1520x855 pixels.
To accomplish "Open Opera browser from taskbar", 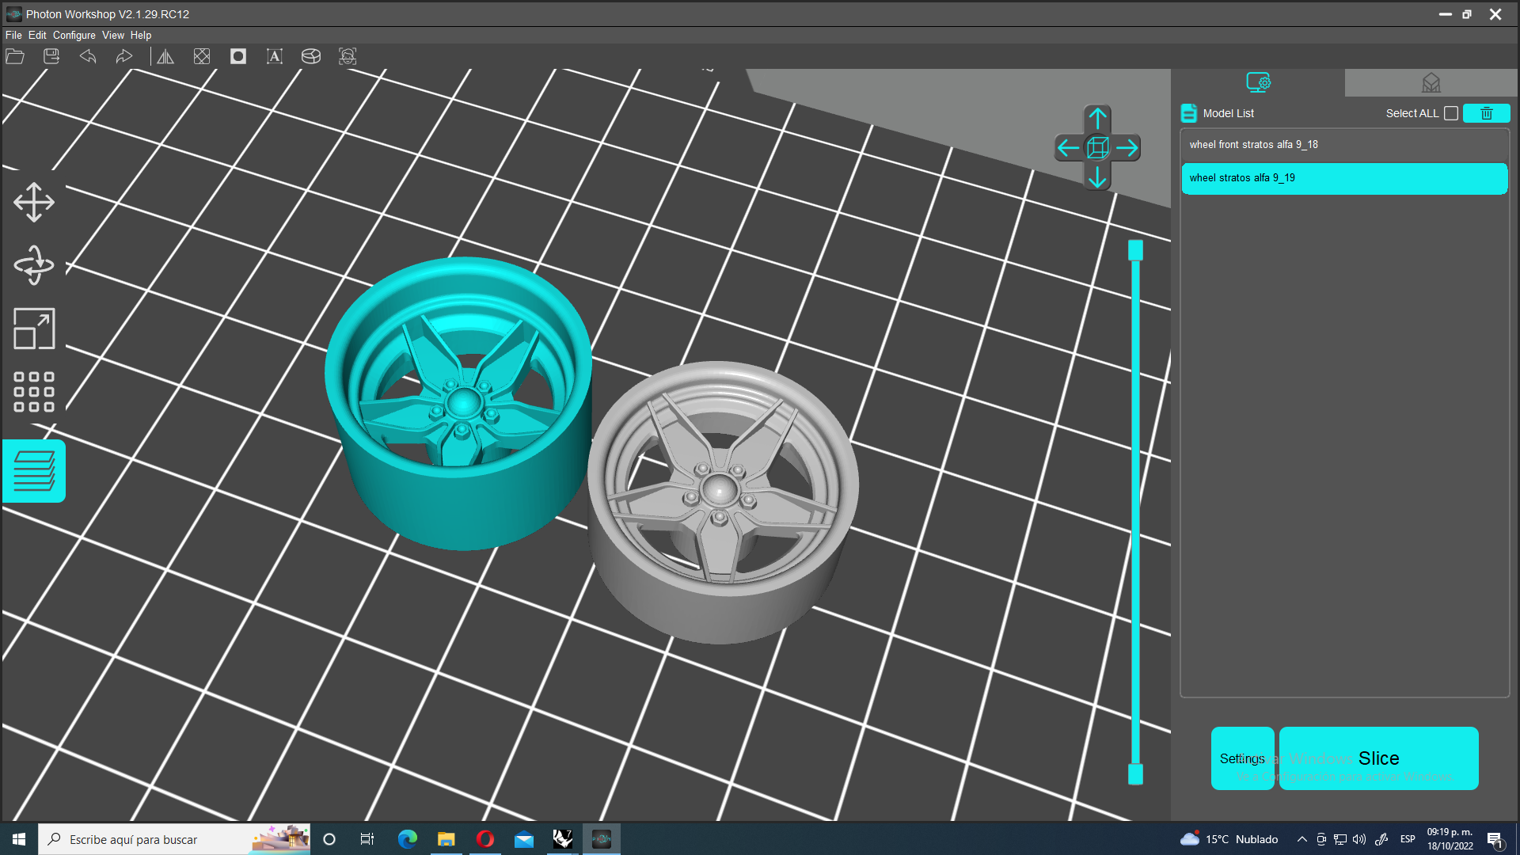I will coord(485,839).
